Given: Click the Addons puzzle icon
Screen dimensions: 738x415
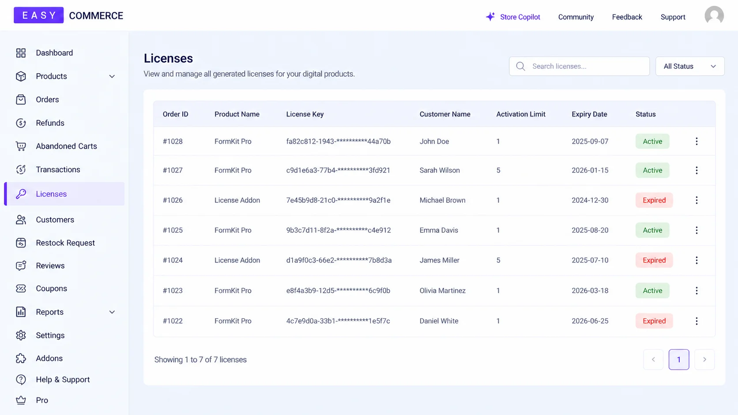Looking at the screenshot, I should (21, 358).
